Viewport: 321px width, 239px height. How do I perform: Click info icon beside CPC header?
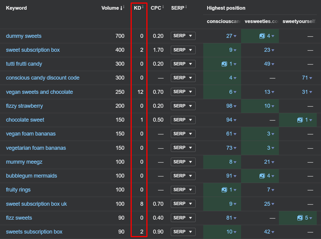(x=163, y=7)
